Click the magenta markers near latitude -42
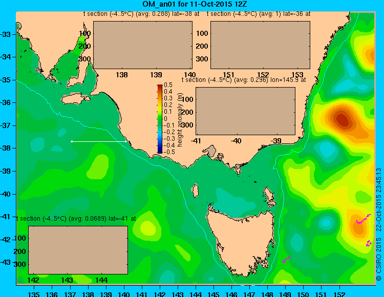 point(369,243)
